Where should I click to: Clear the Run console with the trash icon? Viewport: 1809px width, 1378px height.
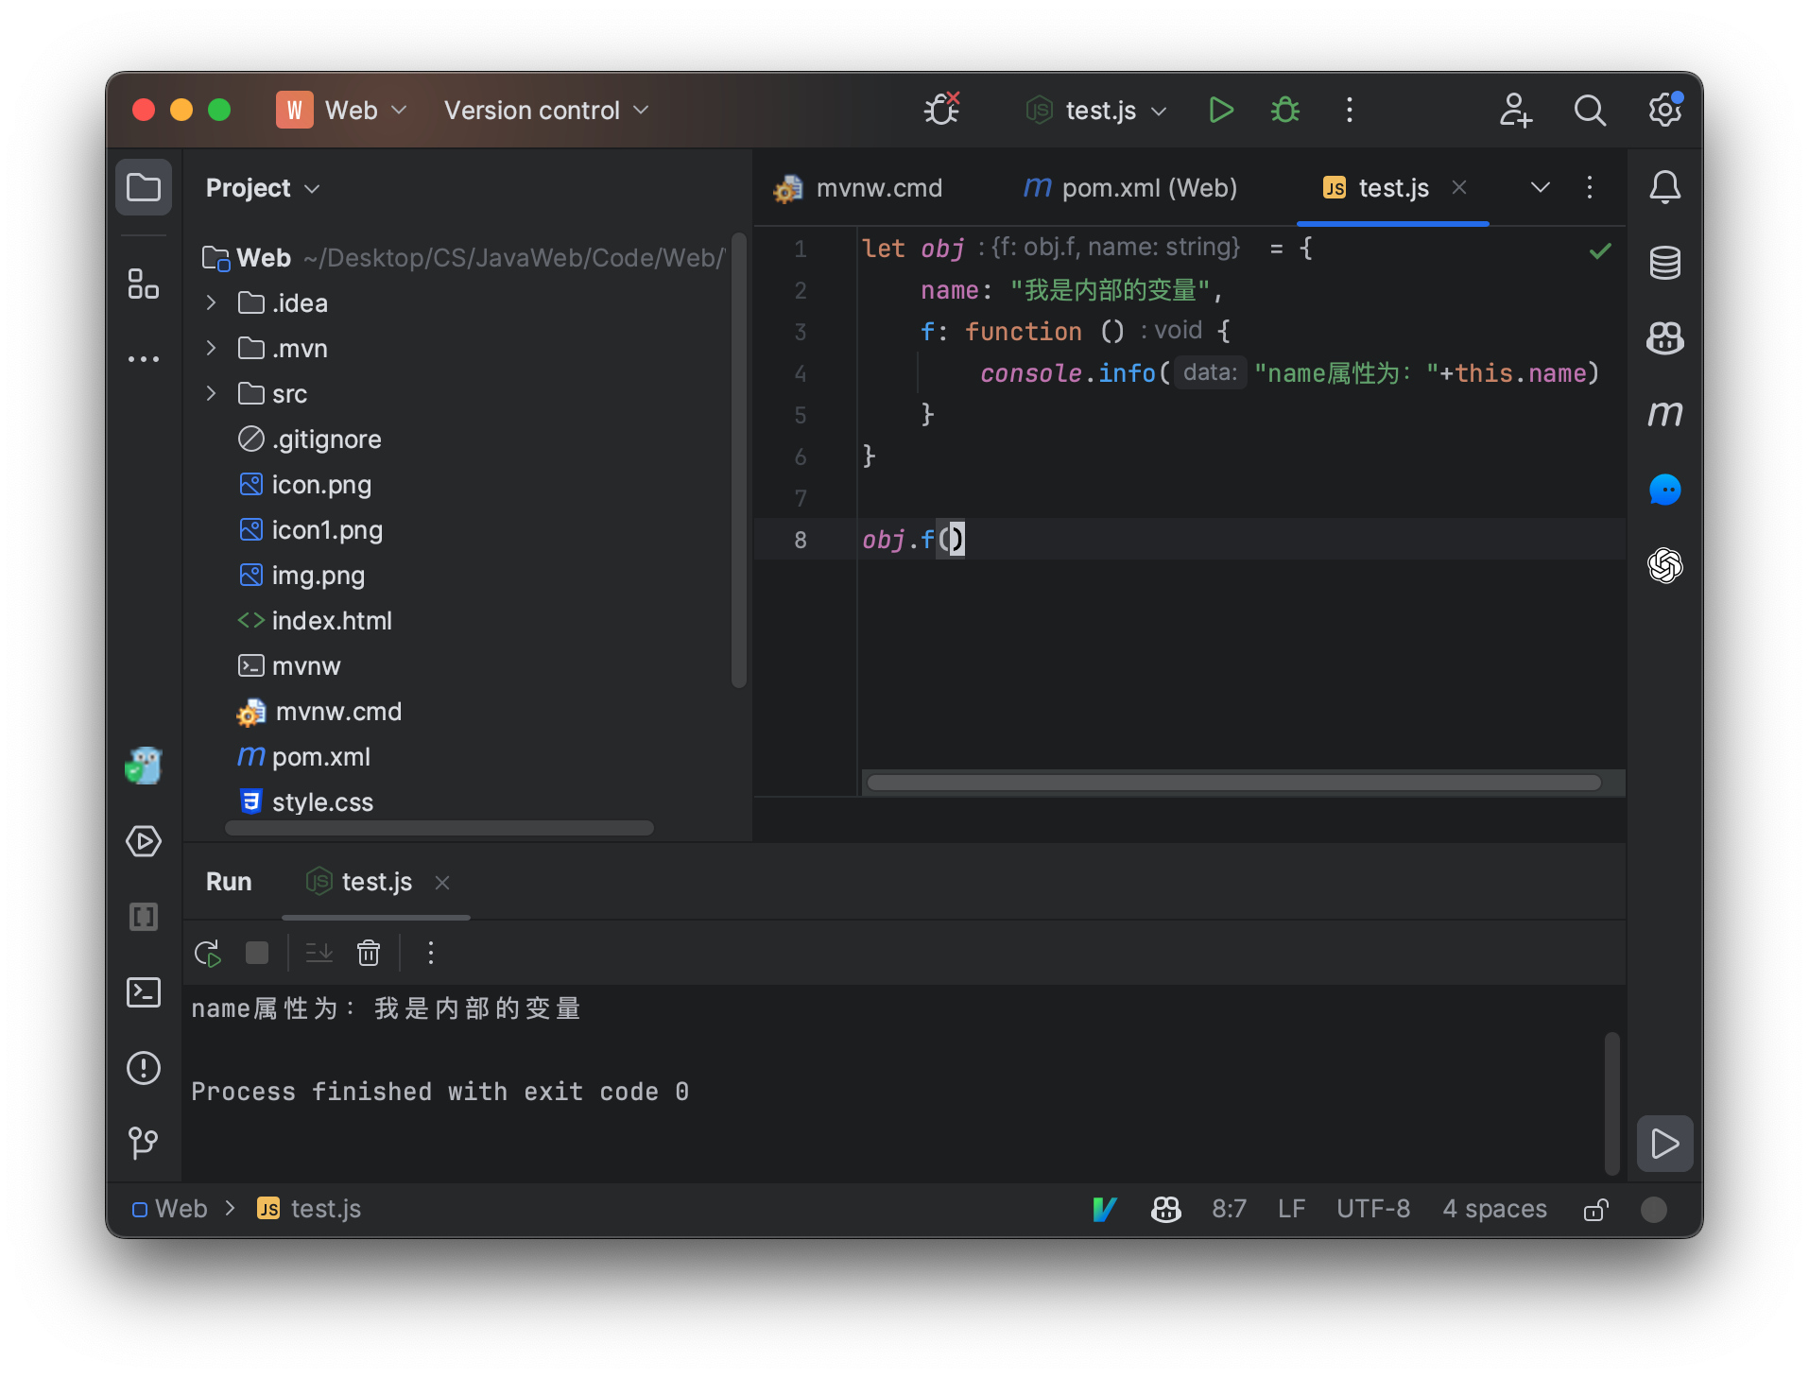pyautogui.click(x=369, y=953)
